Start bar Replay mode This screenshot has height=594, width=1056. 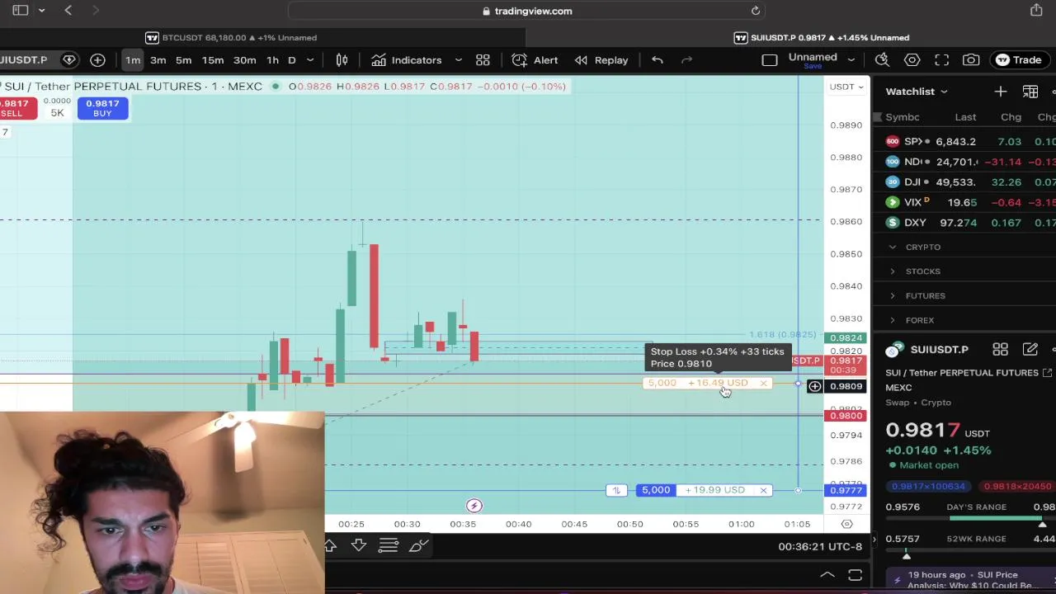tap(601, 60)
